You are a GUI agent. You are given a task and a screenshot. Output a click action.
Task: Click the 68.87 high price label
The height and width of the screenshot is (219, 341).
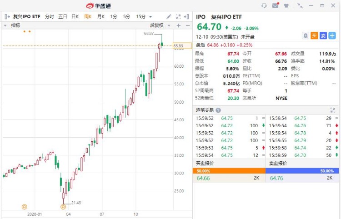(149, 34)
